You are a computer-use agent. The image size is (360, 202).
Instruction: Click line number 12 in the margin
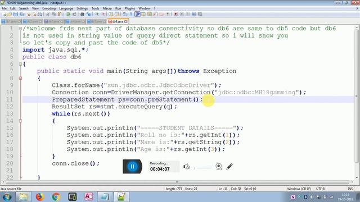coord(10,107)
